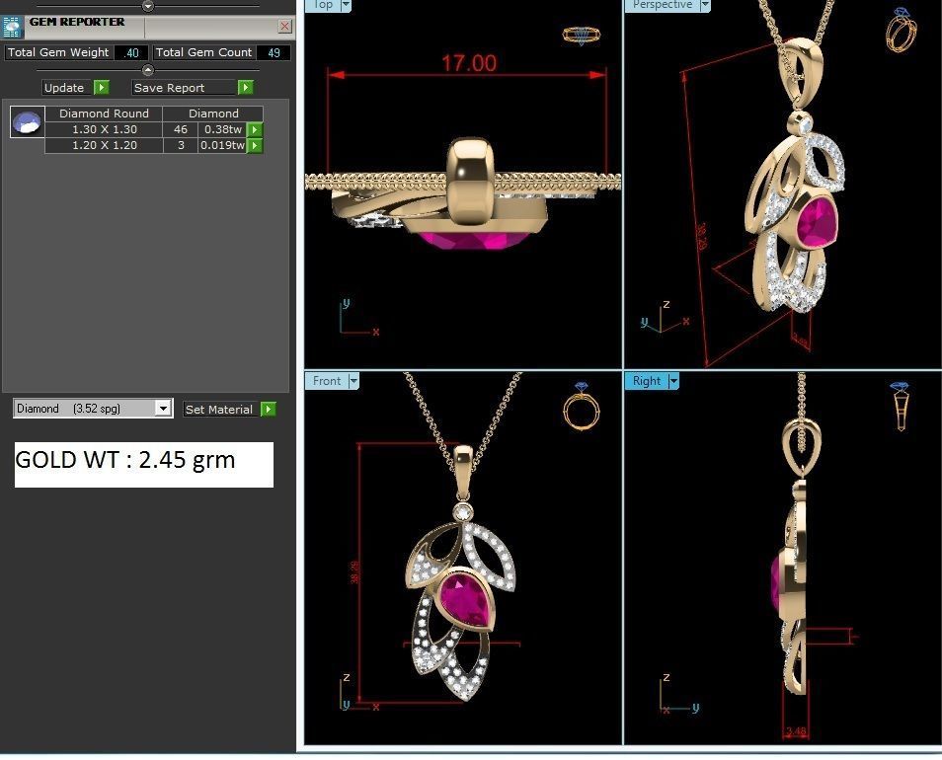This screenshot has width=942, height=760.
Task: Click the 0.38tw weight cell
Action: pos(223,129)
